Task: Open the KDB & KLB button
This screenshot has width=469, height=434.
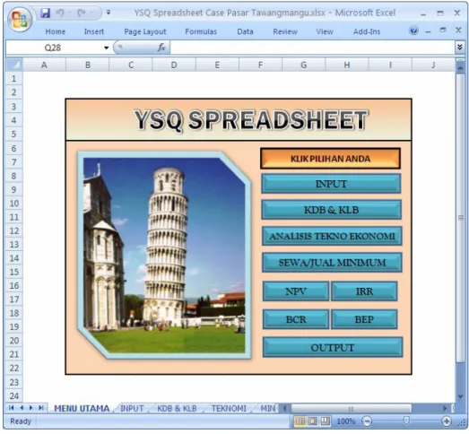Action: 332,210
